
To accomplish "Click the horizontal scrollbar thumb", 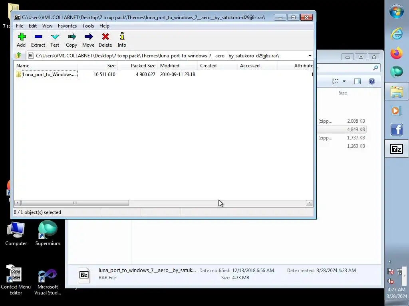I will [75, 203].
